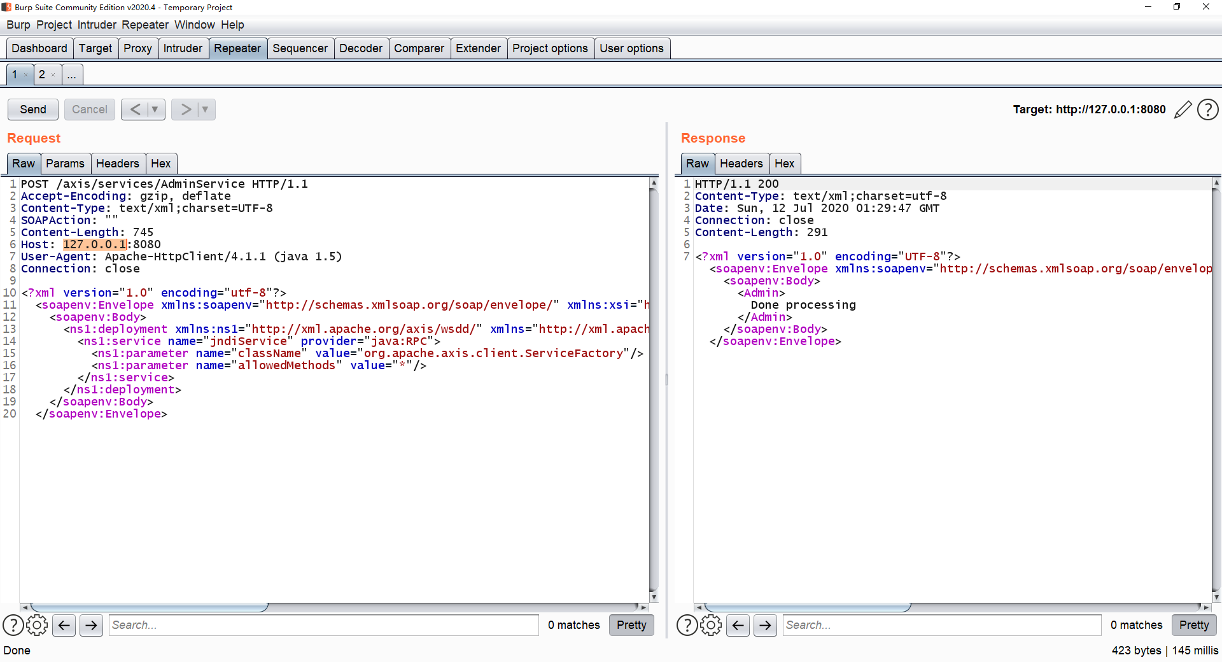Viewport: 1222px width, 662px height.
Task: Switch to the Comparer tab
Action: tap(419, 48)
